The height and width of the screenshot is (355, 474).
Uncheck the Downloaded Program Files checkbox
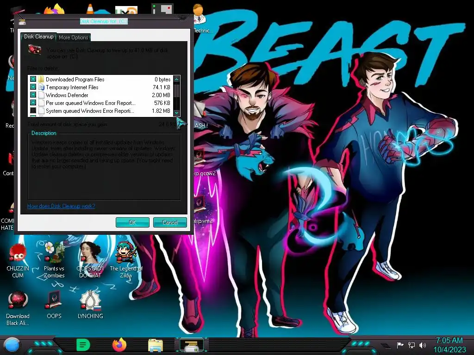point(33,79)
